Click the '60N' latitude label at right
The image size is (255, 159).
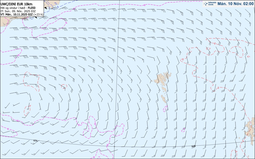[x=194, y=146]
